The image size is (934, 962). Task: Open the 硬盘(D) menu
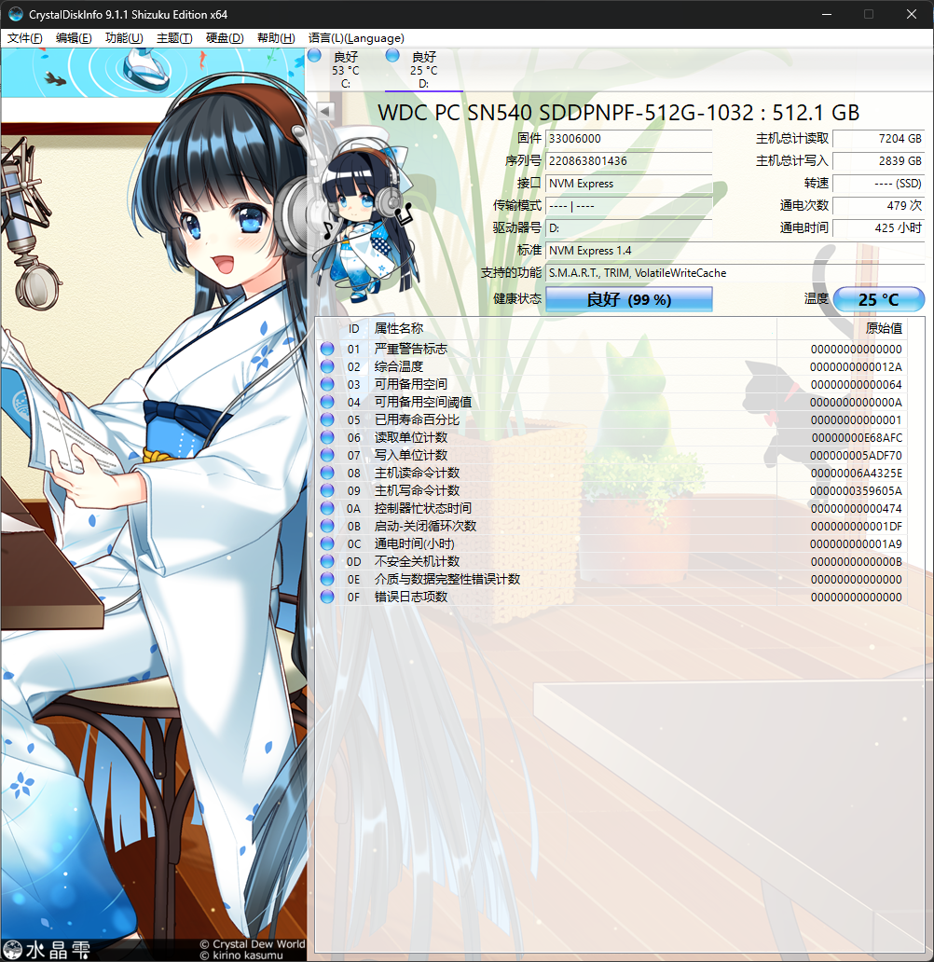pos(225,38)
